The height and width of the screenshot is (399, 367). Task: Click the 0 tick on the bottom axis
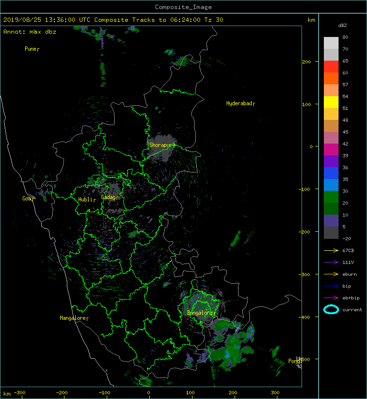pyautogui.click(x=149, y=393)
